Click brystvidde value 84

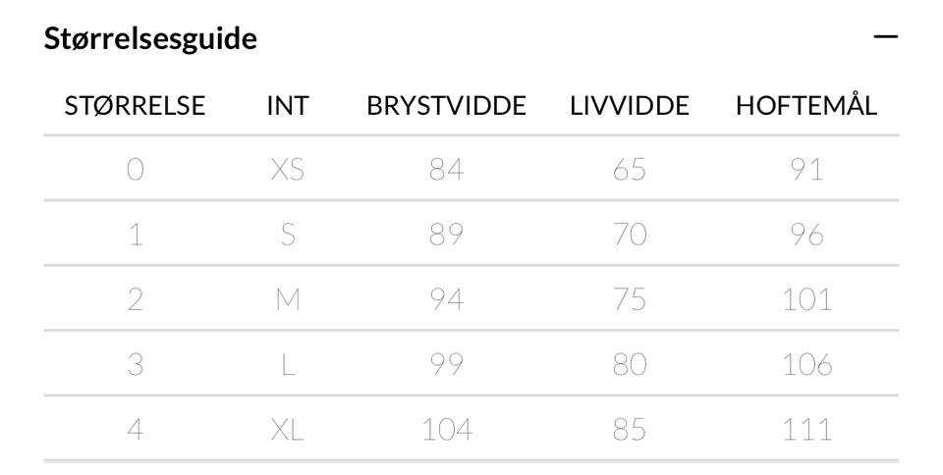click(446, 170)
